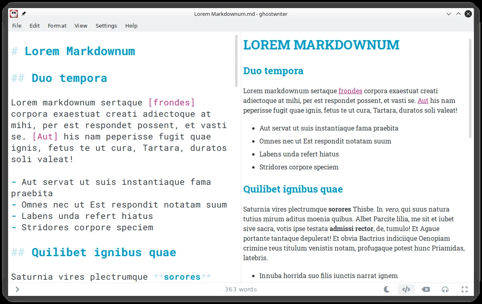The height and width of the screenshot is (304, 482).
Task: Enter full screen mode icon
Action: coord(465,289)
